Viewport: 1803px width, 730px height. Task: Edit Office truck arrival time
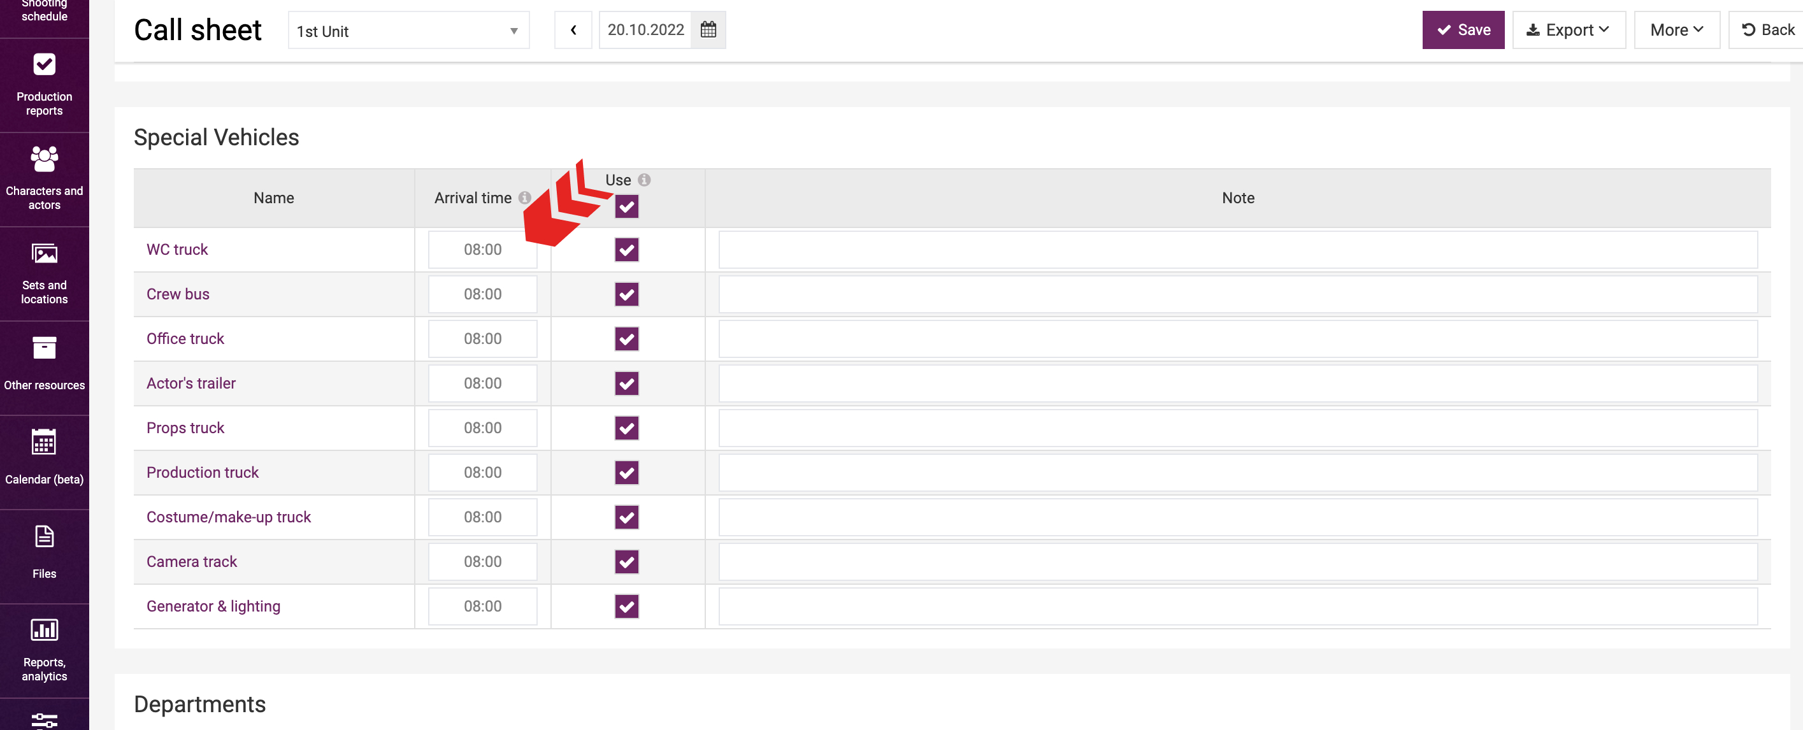[x=482, y=339]
